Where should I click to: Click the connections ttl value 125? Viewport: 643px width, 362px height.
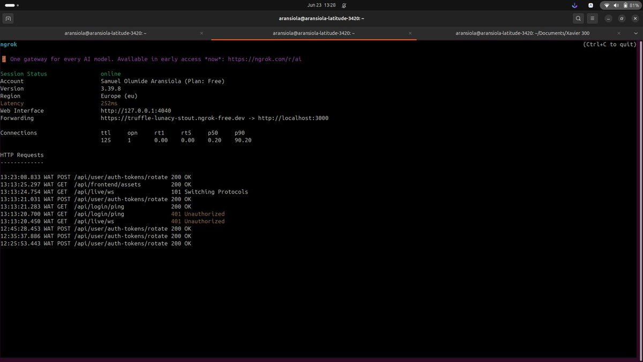pos(106,141)
